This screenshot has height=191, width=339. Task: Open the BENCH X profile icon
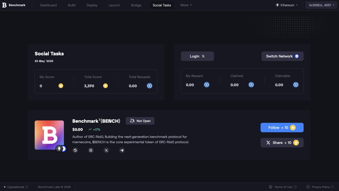(106, 150)
